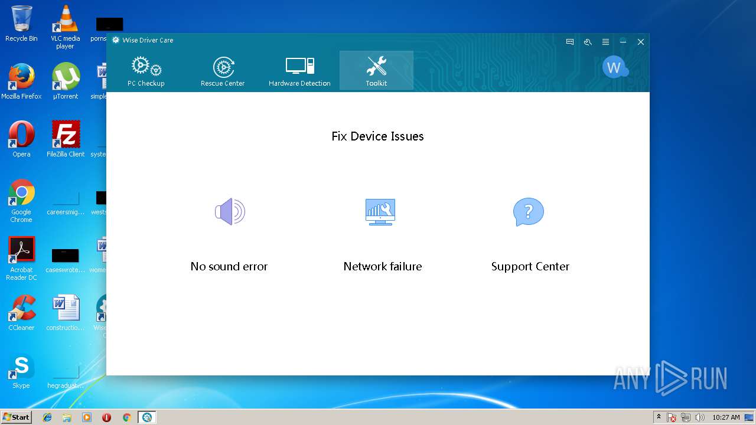Switch to Rescue Center tab

pos(223,71)
